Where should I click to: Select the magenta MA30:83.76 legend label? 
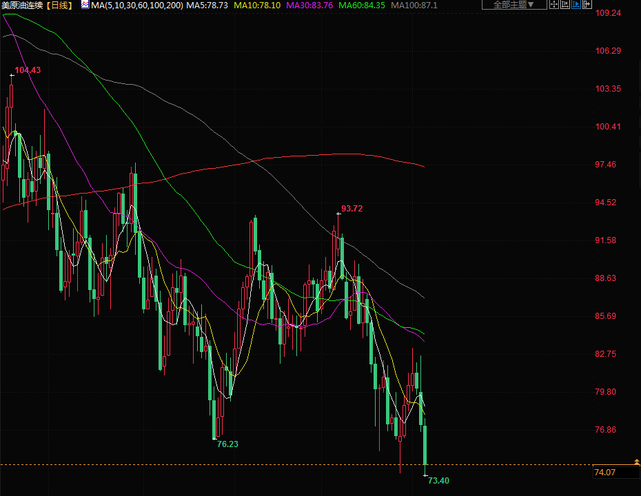click(309, 5)
